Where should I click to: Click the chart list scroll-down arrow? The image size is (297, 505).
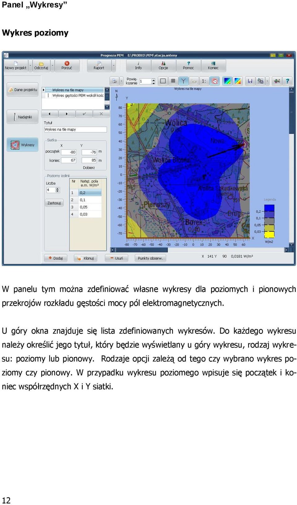click(x=107, y=107)
